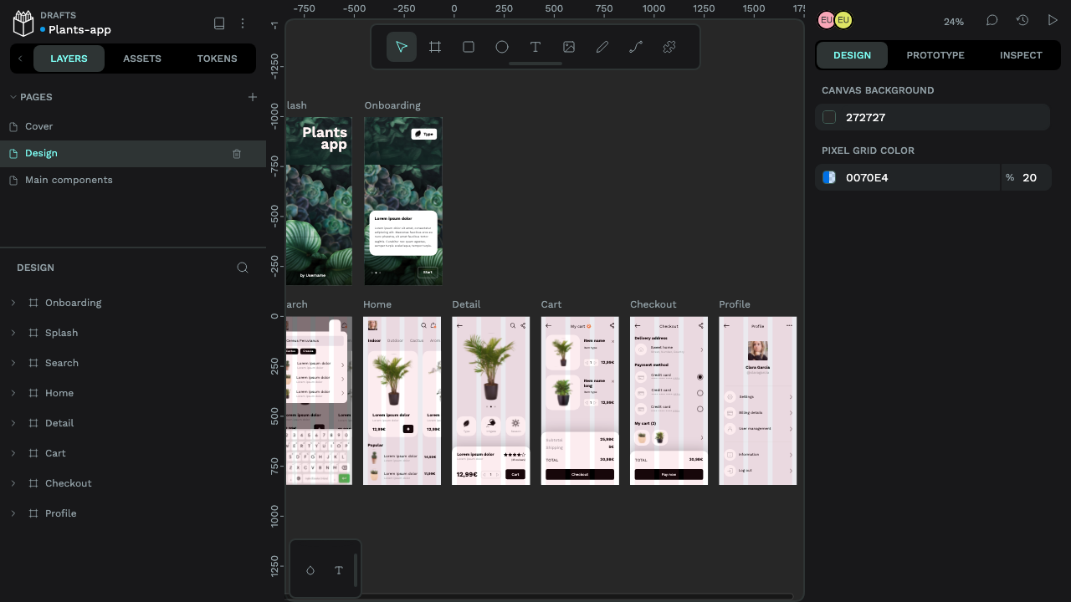Image resolution: width=1071 pixels, height=602 pixels.
Task: Switch to the Layers tab
Action: (69, 59)
